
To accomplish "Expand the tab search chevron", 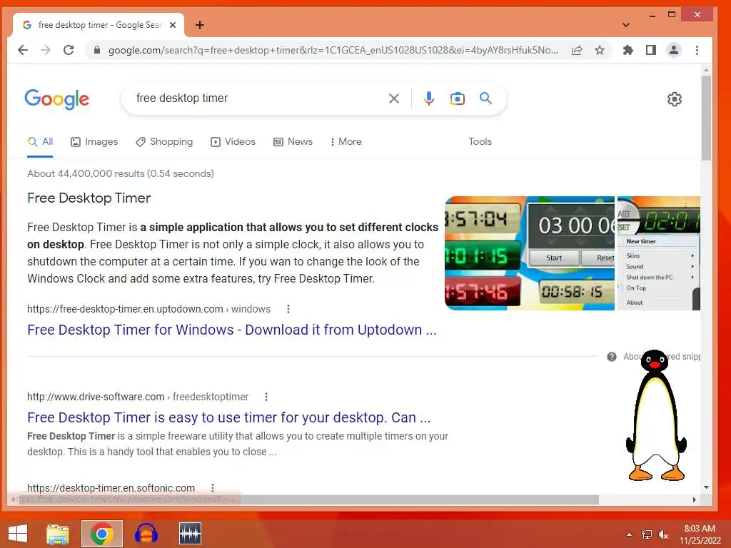I will click(625, 25).
